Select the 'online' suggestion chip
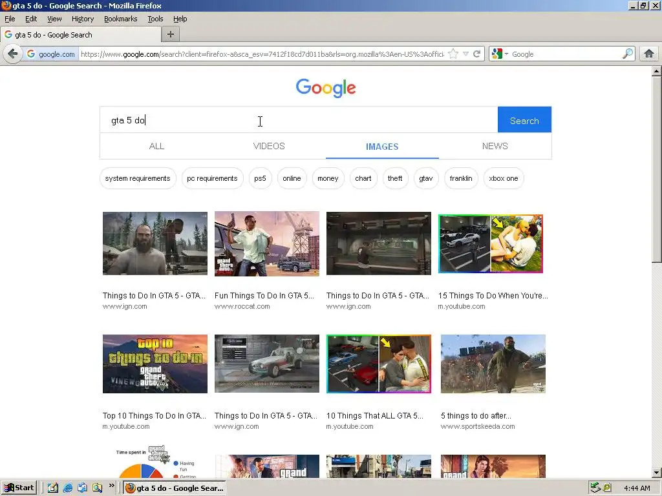Image resolution: width=662 pixels, height=496 pixels. pos(292,178)
